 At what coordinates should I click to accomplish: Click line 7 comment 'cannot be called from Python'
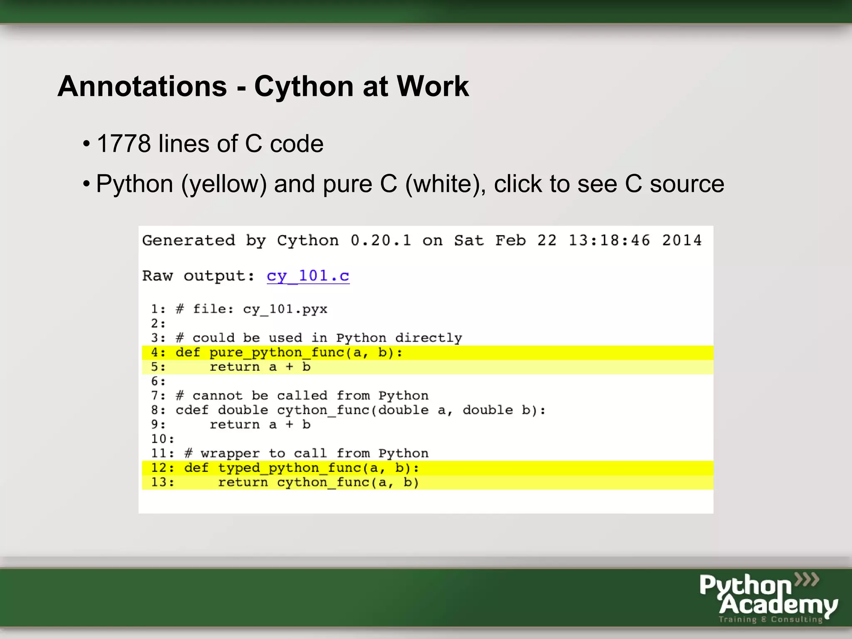(x=290, y=396)
